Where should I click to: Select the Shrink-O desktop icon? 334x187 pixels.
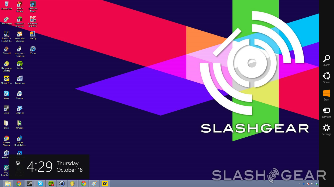point(7,80)
